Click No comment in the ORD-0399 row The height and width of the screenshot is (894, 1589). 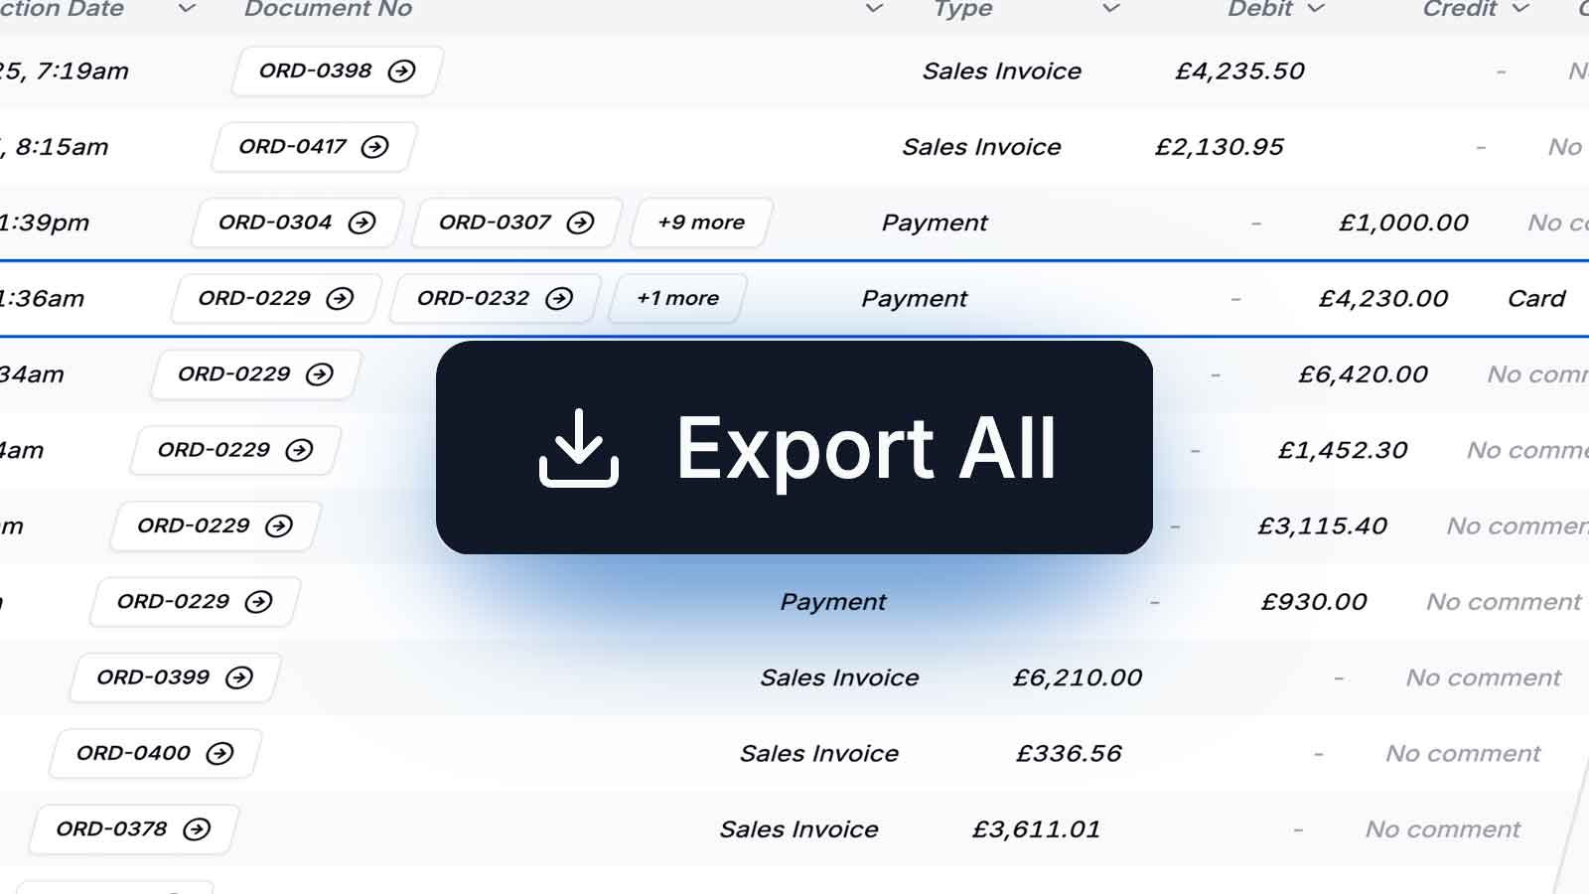point(1483,677)
